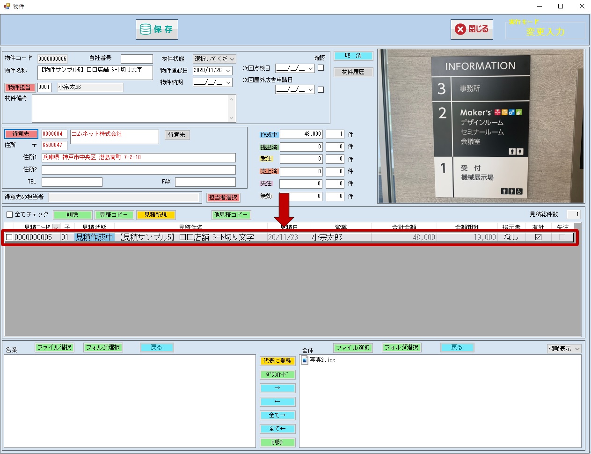The height and width of the screenshot is (454, 591).
Task: Click the 物件備考 scrollbar down arrow
Action: (x=231, y=118)
